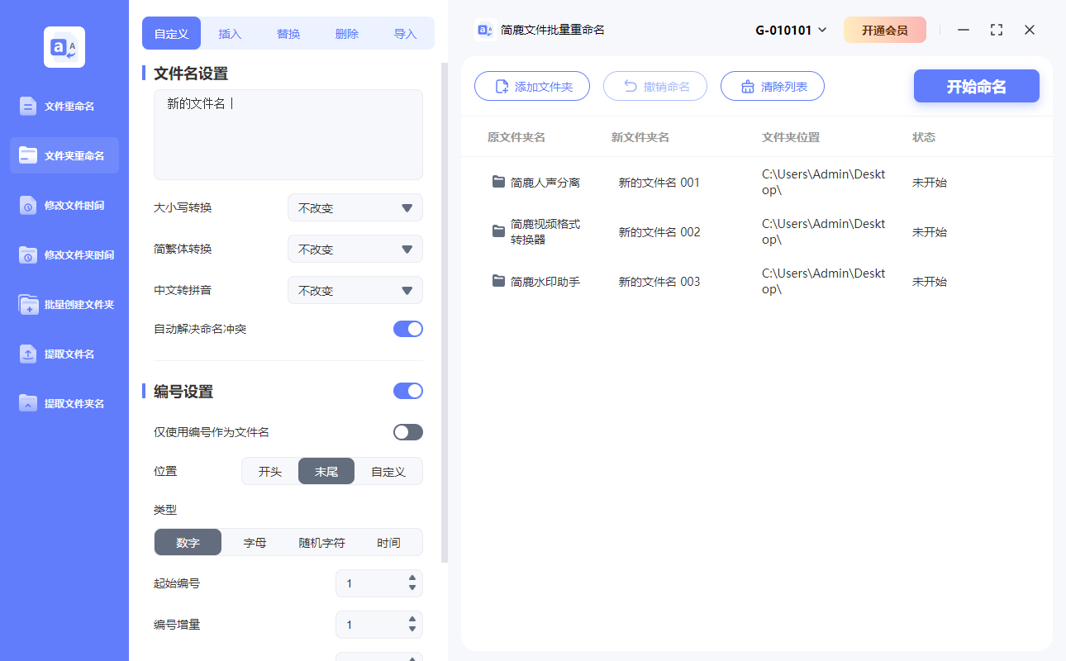The image size is (1066, 661).
Task: Click the 修改文件时间 sidebar icon
Action: click(28, 205)
